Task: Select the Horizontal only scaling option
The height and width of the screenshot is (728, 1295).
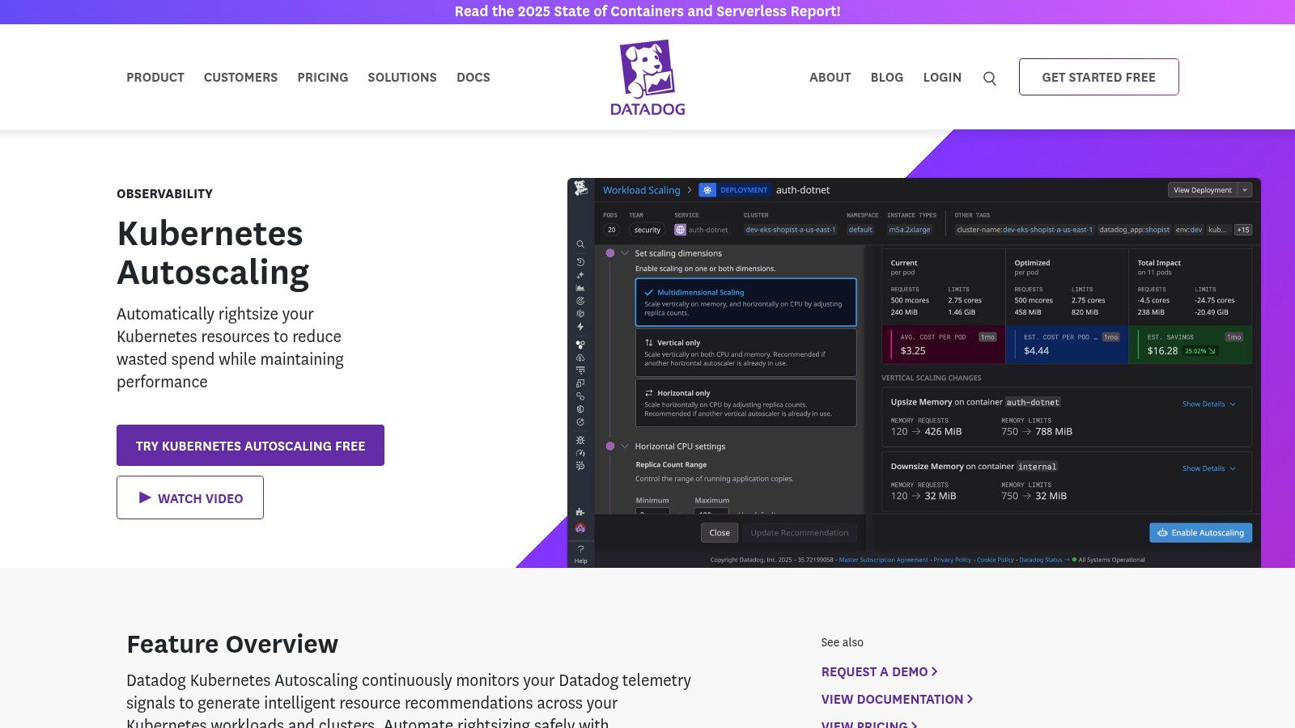Action: click(x=745, y=403)
